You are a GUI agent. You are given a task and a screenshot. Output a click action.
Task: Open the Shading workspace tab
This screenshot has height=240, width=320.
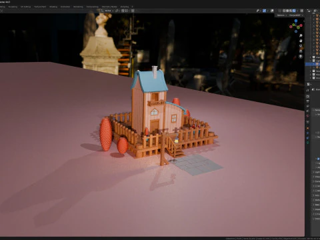coord(53,7)
